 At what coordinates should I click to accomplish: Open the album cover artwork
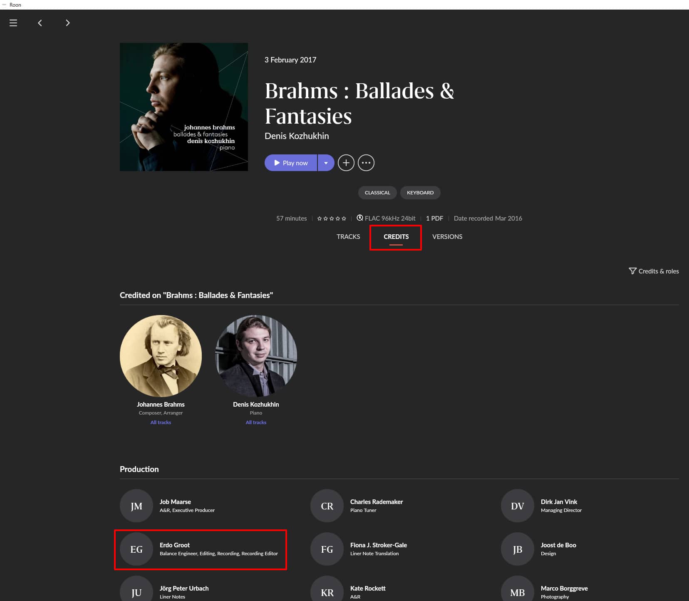(184, 107)
